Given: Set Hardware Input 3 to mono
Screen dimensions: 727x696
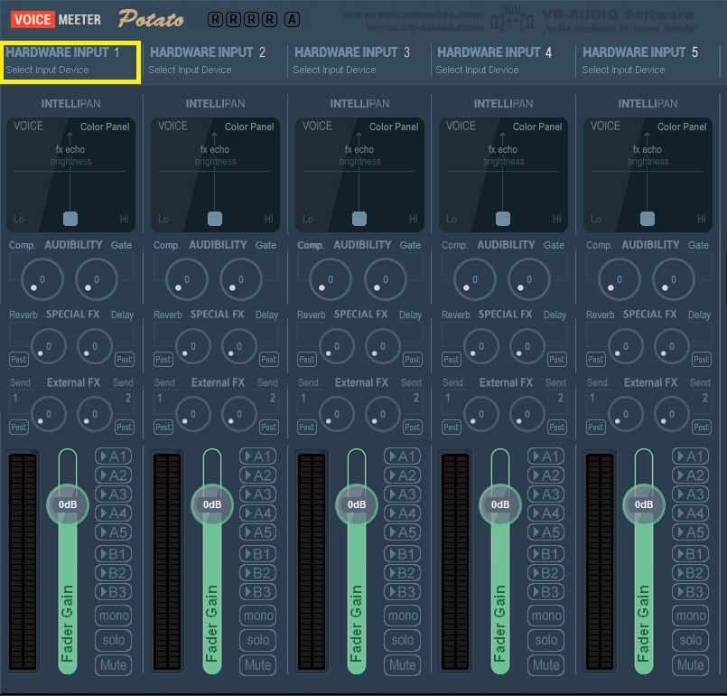Looking at the screenshot, I should 403,616.
